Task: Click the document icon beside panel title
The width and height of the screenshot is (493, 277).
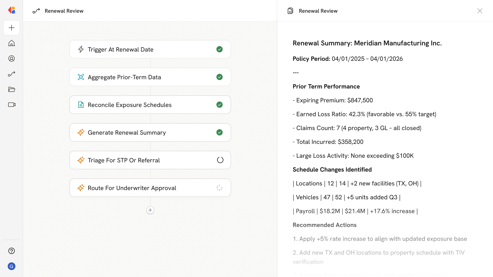Action: (x=290, y=11)
